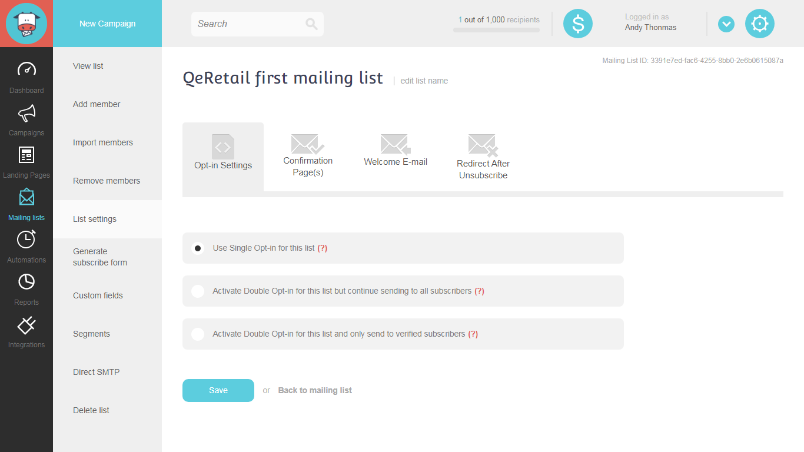Open Integrations plug icon
804x452 pixels.
point(26,324)
